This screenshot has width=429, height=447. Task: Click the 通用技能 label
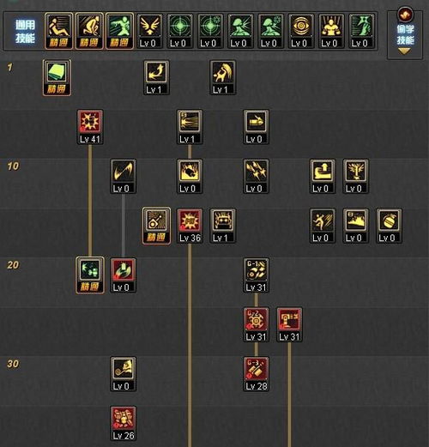(25, 32)
